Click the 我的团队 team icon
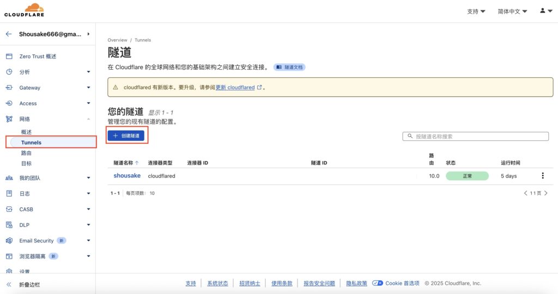The height and width of the screenshot is (294, 558). coord(9,177)
